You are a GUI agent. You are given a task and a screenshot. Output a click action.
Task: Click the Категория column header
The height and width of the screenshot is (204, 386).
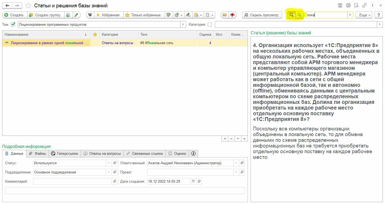point(119,34)
